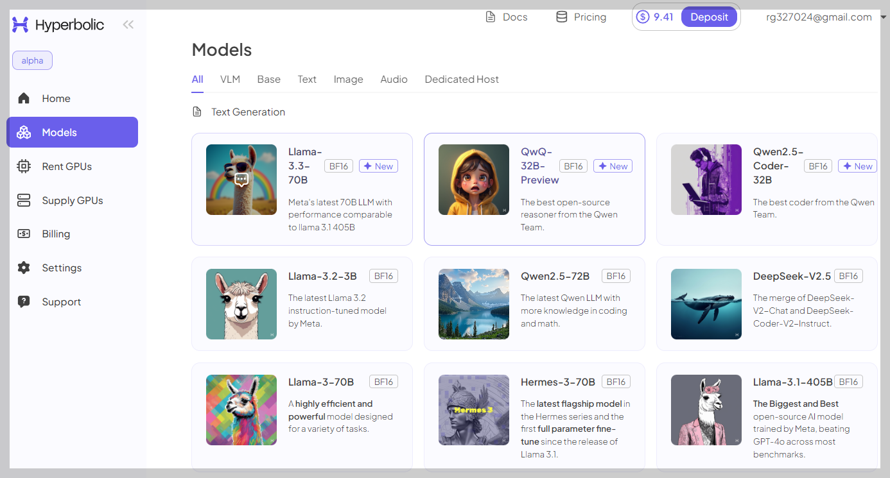The width and height of the screenshot is (890, 478).
Task: Click the Deposit button
Action: (x=709, y=17)
